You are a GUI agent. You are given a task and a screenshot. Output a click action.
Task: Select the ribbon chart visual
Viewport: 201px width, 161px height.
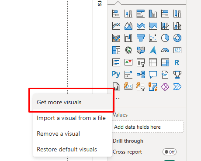click(116, 38)
